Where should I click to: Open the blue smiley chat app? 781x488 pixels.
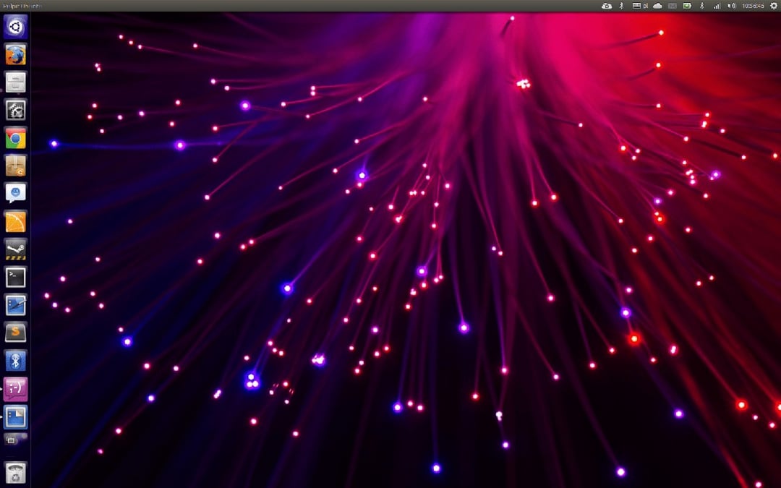tap(15, 193)
